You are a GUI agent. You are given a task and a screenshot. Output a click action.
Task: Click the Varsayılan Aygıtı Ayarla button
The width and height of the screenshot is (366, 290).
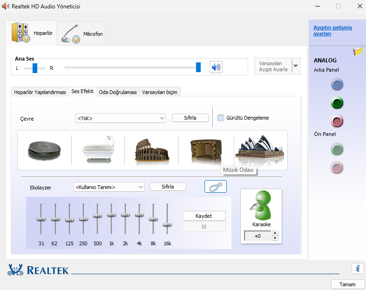click(x=273, y=66)
